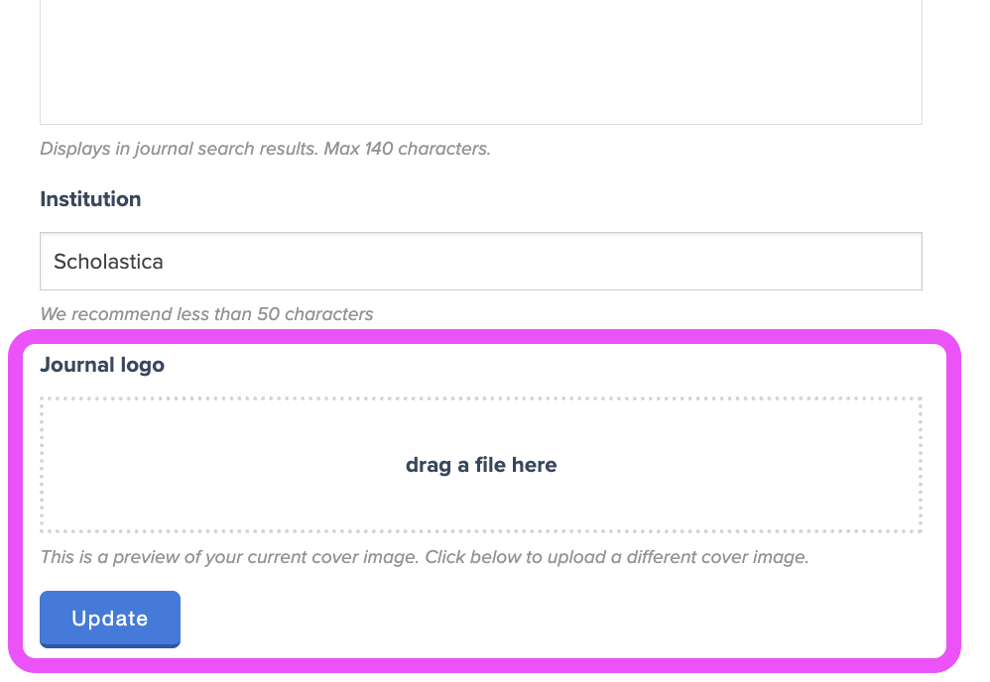Click the dotted border of the upload box
The height and width of the screenshot is (682, 990).
pyautogui.click(x=481, y=398)
